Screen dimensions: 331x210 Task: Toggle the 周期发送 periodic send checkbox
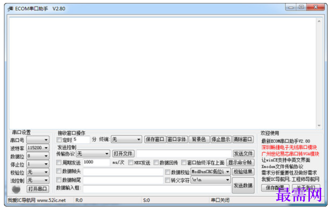coord(59,162)
